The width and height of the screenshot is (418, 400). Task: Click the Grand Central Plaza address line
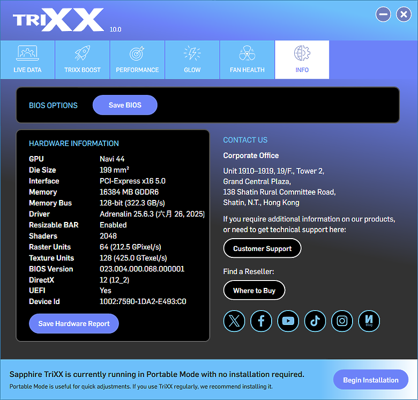coord(257,182)
